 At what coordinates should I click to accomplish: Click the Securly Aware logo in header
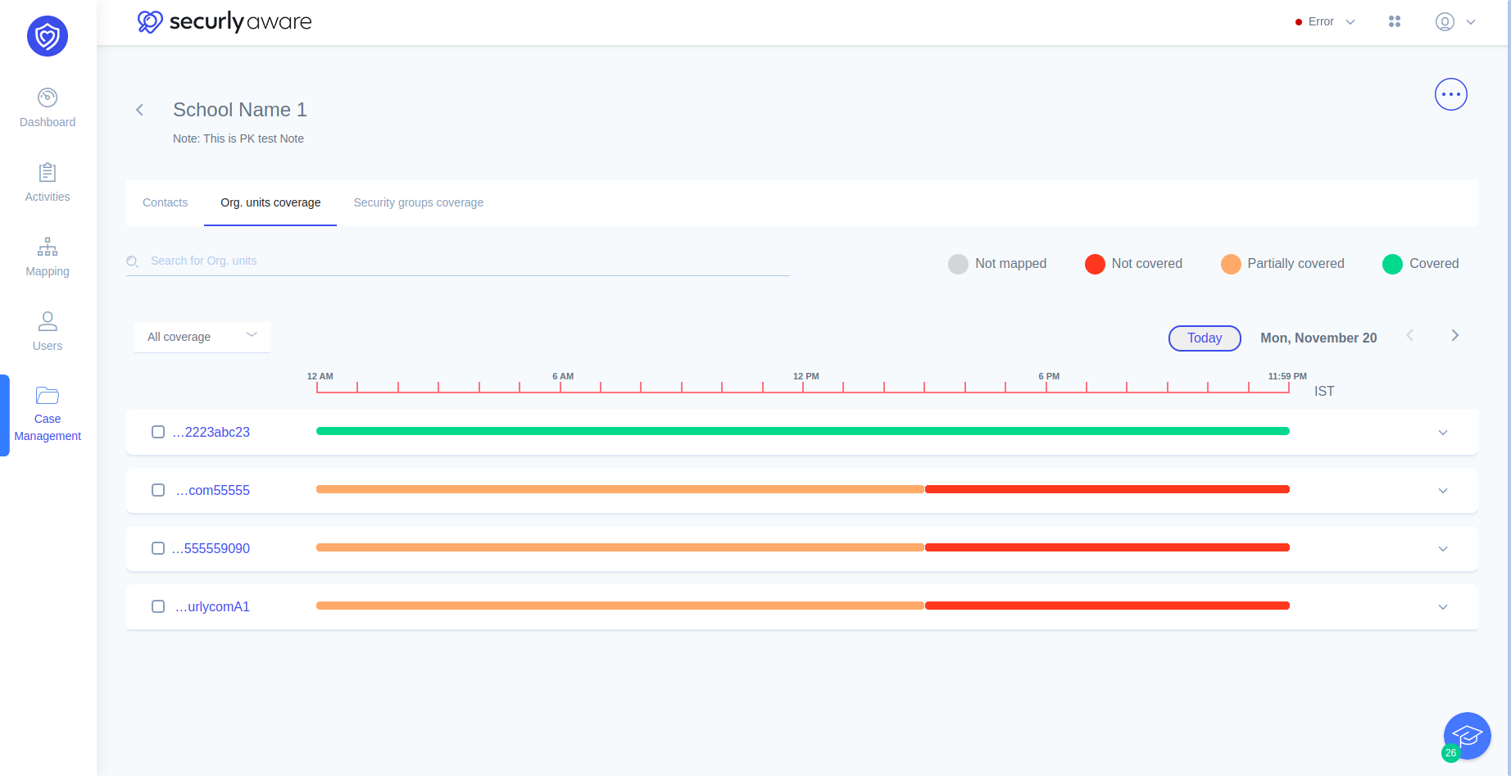[225, 21]
